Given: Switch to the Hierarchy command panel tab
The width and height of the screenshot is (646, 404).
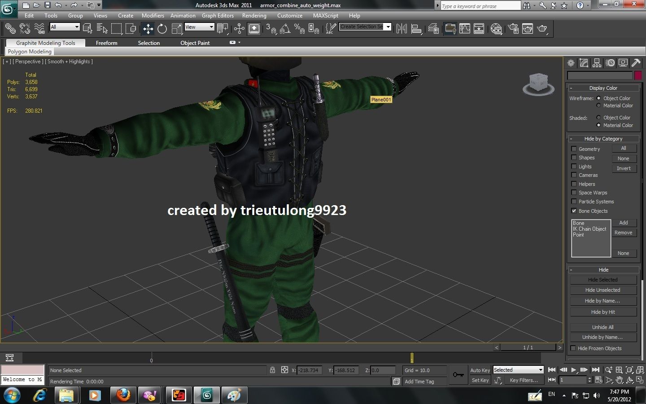Looking at the screenshot, I should 597,63.
